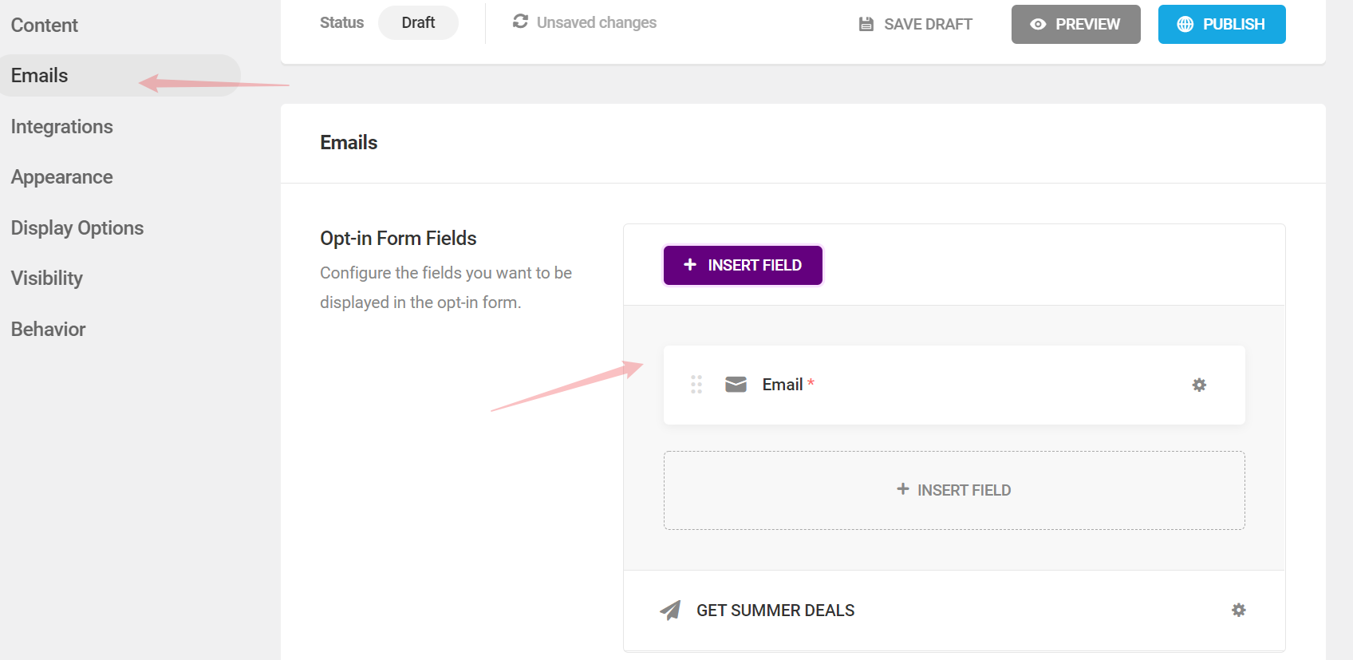Click the paper plane submit icon
The width and height of the screenshot is (1353, 660).
point(670,611)
